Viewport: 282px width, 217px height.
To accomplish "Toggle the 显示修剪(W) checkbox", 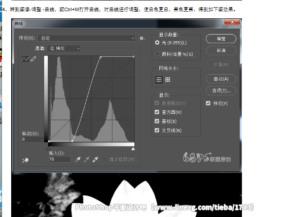I will pyautogui.click(x=104, y=159).
